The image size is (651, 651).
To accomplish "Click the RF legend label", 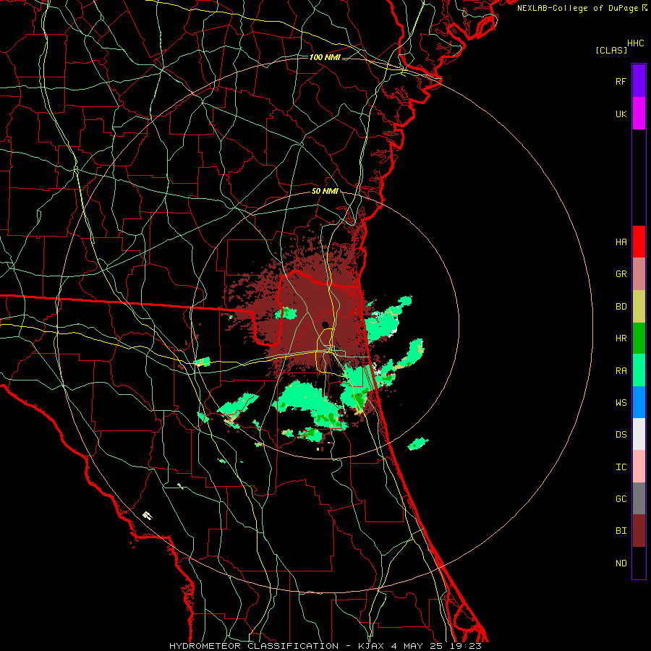I will tap(621, 81).
